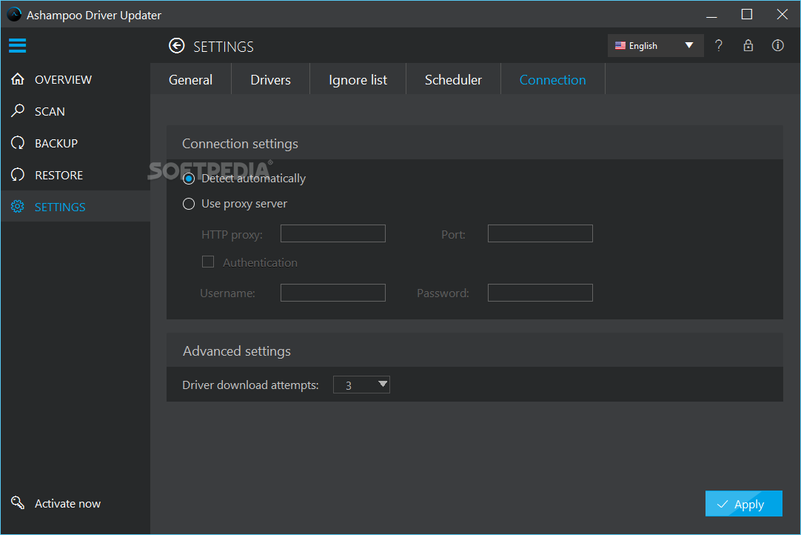Go to OVERVIEW in sidebar
The width and height of the screenshot is (801, 535).
coord(76,79)
